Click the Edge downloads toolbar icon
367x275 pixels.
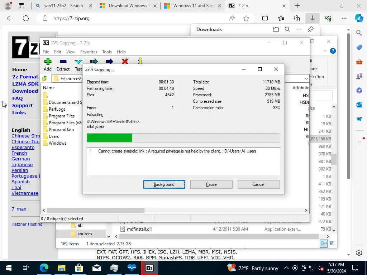point(313,18)
